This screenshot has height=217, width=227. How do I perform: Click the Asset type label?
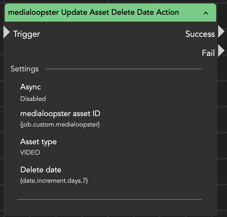39,142
